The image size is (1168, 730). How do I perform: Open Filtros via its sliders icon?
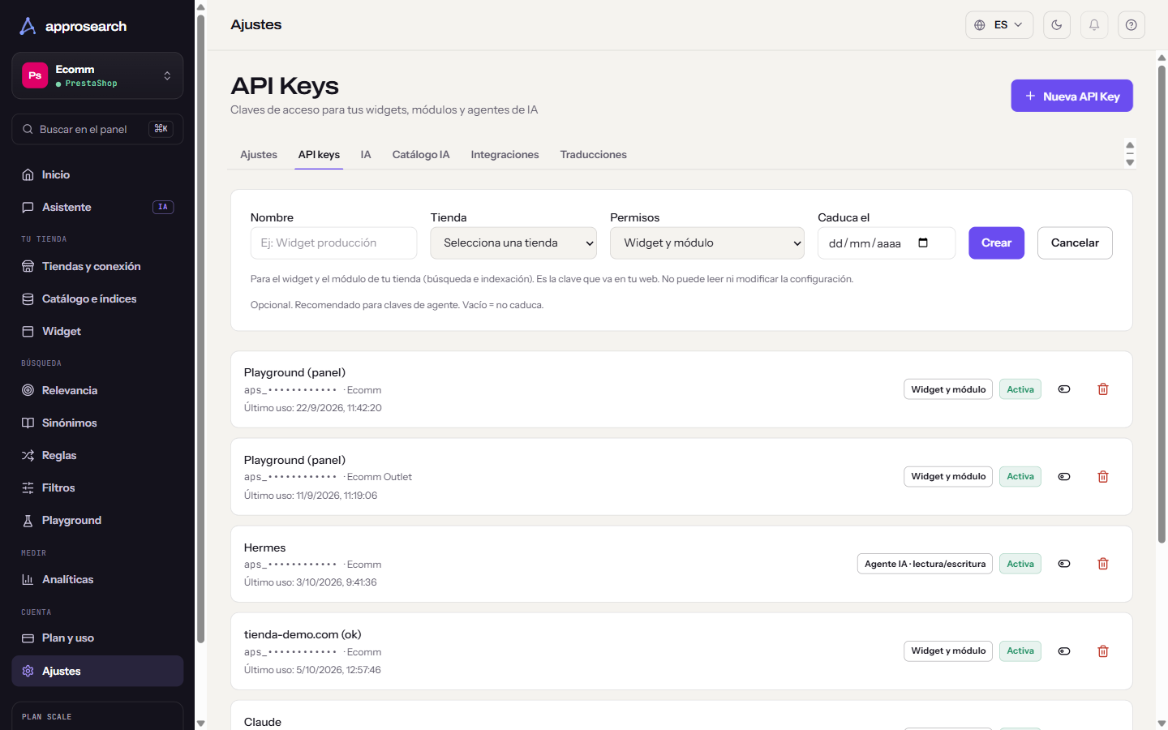point(28,487)
